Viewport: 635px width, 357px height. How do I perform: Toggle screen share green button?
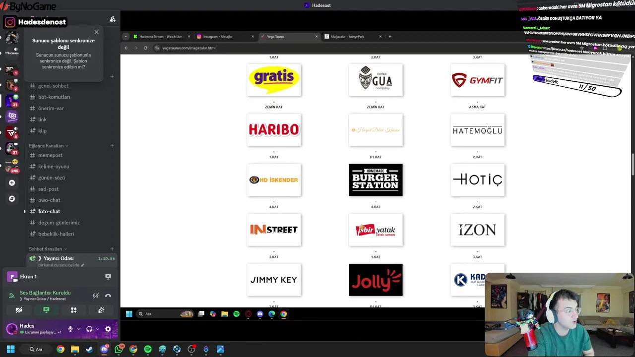point(46,310)
